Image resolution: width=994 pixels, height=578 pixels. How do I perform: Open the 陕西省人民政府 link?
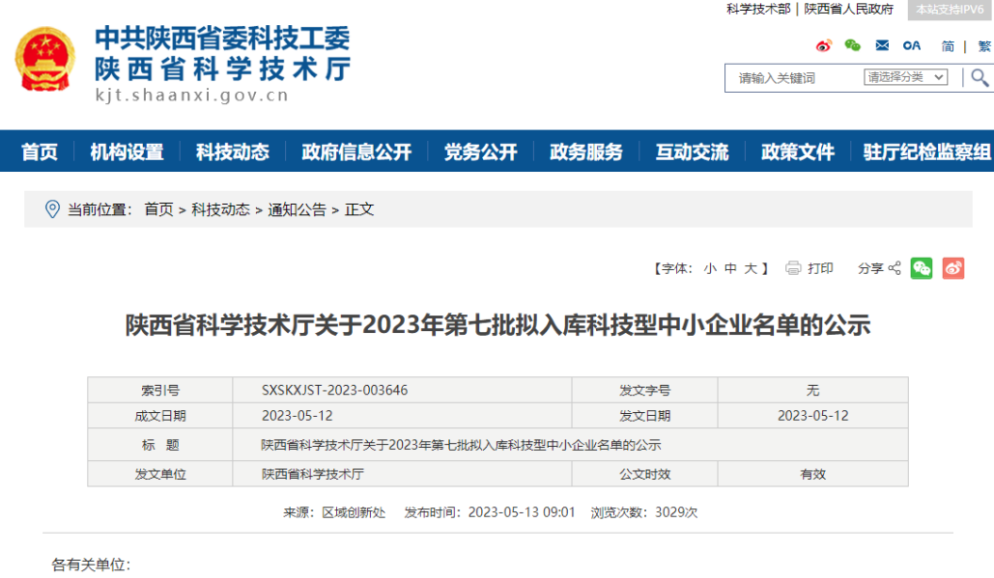point(849,10)
